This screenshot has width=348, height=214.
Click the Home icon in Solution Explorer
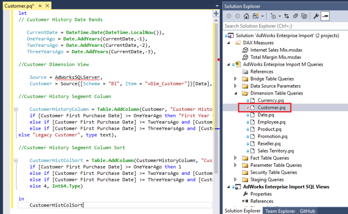pyautogui.click(x=246, y=16)
